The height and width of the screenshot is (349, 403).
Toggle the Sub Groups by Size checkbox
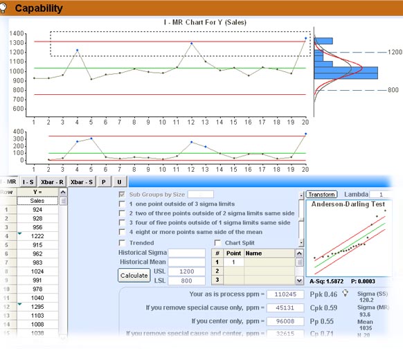[x=122, y=195]
